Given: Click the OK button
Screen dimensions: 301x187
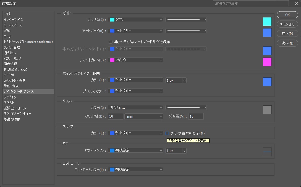Looking at the screenshot, I should 287,15.
